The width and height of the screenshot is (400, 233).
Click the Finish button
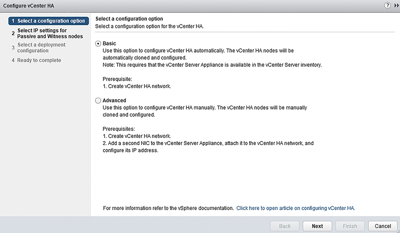click(350, 226)
